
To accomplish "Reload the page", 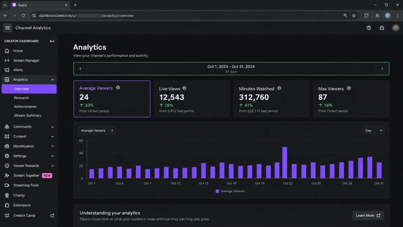I will (23, 15).
